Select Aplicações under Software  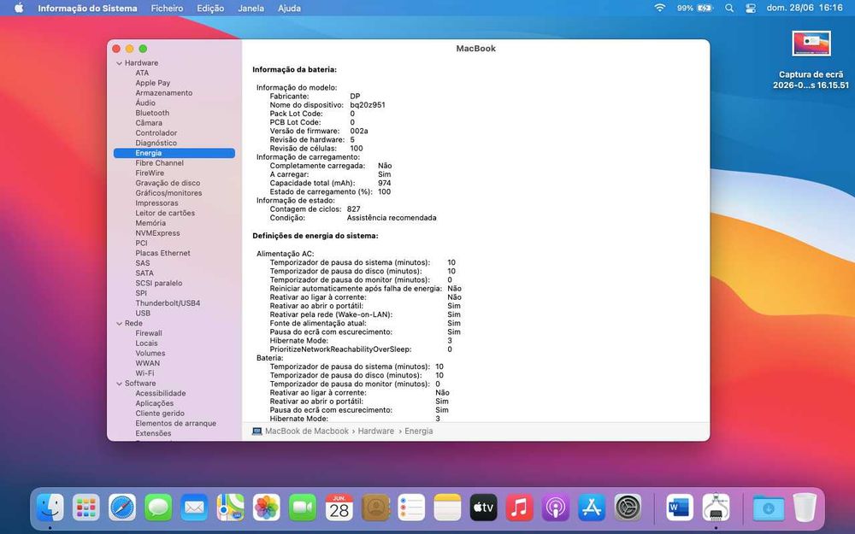[x=154, y=403]
